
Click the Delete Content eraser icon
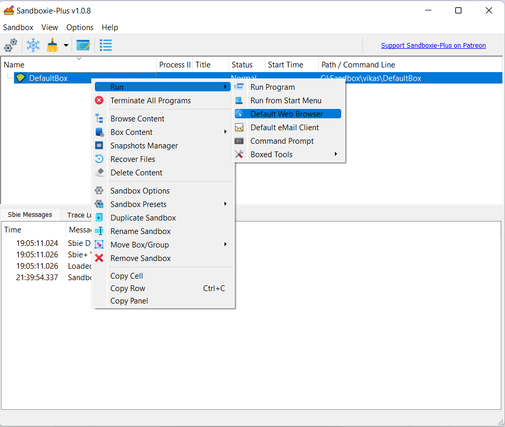[x=99, y=172]
